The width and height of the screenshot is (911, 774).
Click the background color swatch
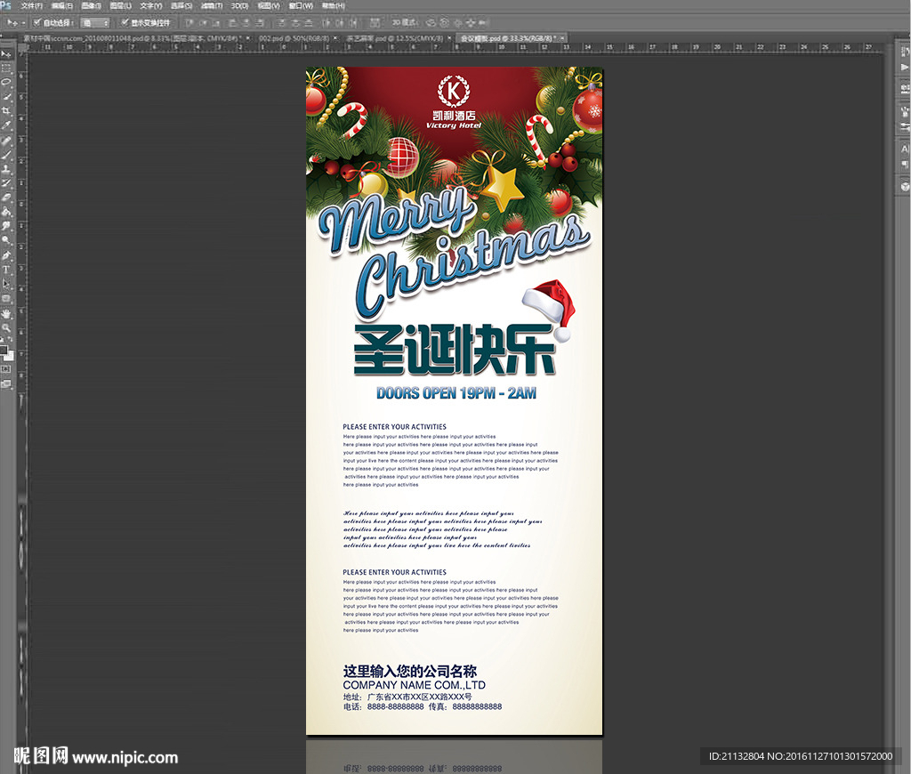pos(10,356)
